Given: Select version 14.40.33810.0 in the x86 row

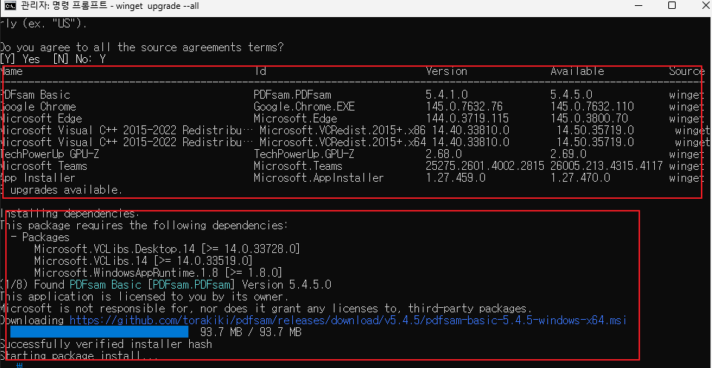Looking at the screenshot, I should (x=470, y=131).
